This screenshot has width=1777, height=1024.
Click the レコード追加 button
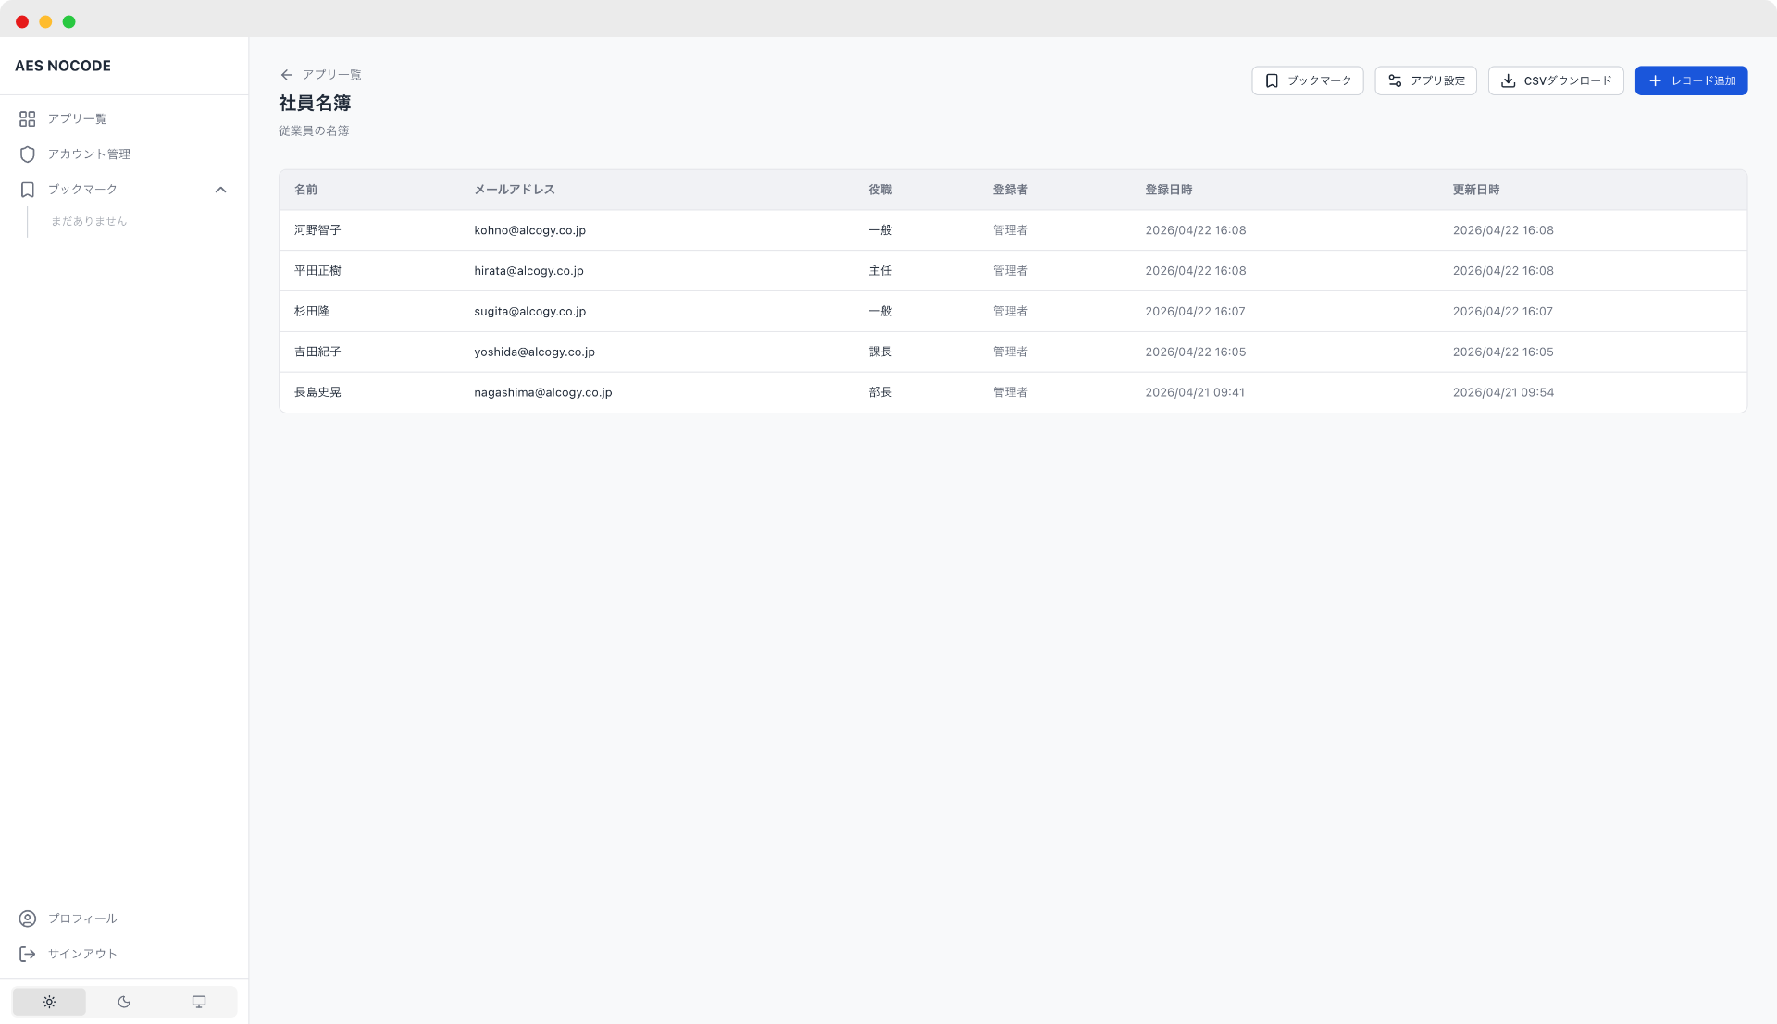pyautogui.click(x=1690, y=81)
